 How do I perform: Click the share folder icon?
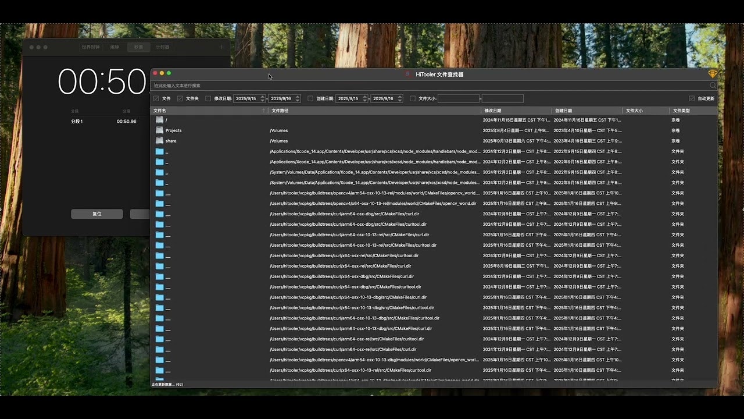[159, 141]
